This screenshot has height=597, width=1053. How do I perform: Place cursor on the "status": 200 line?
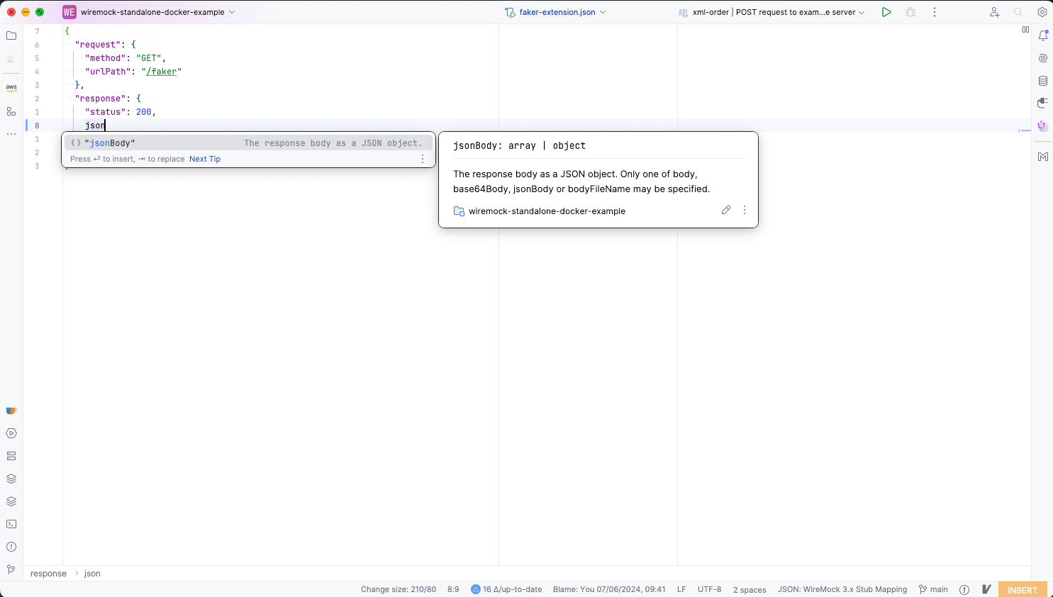120,112
